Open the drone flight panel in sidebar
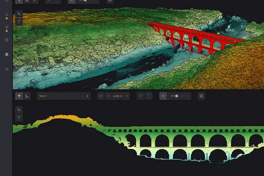The image size is (264, 176). click(7, 14)
